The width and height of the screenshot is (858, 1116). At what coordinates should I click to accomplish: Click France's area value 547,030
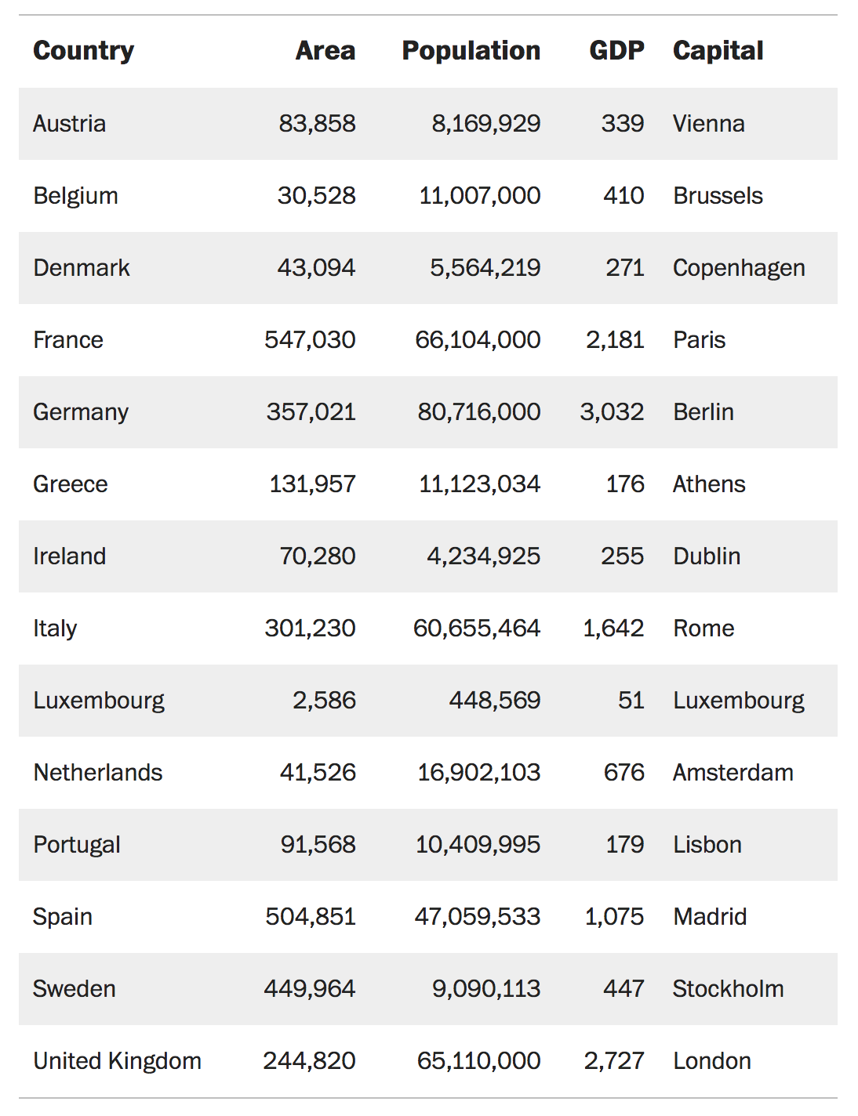pos(310,340)
